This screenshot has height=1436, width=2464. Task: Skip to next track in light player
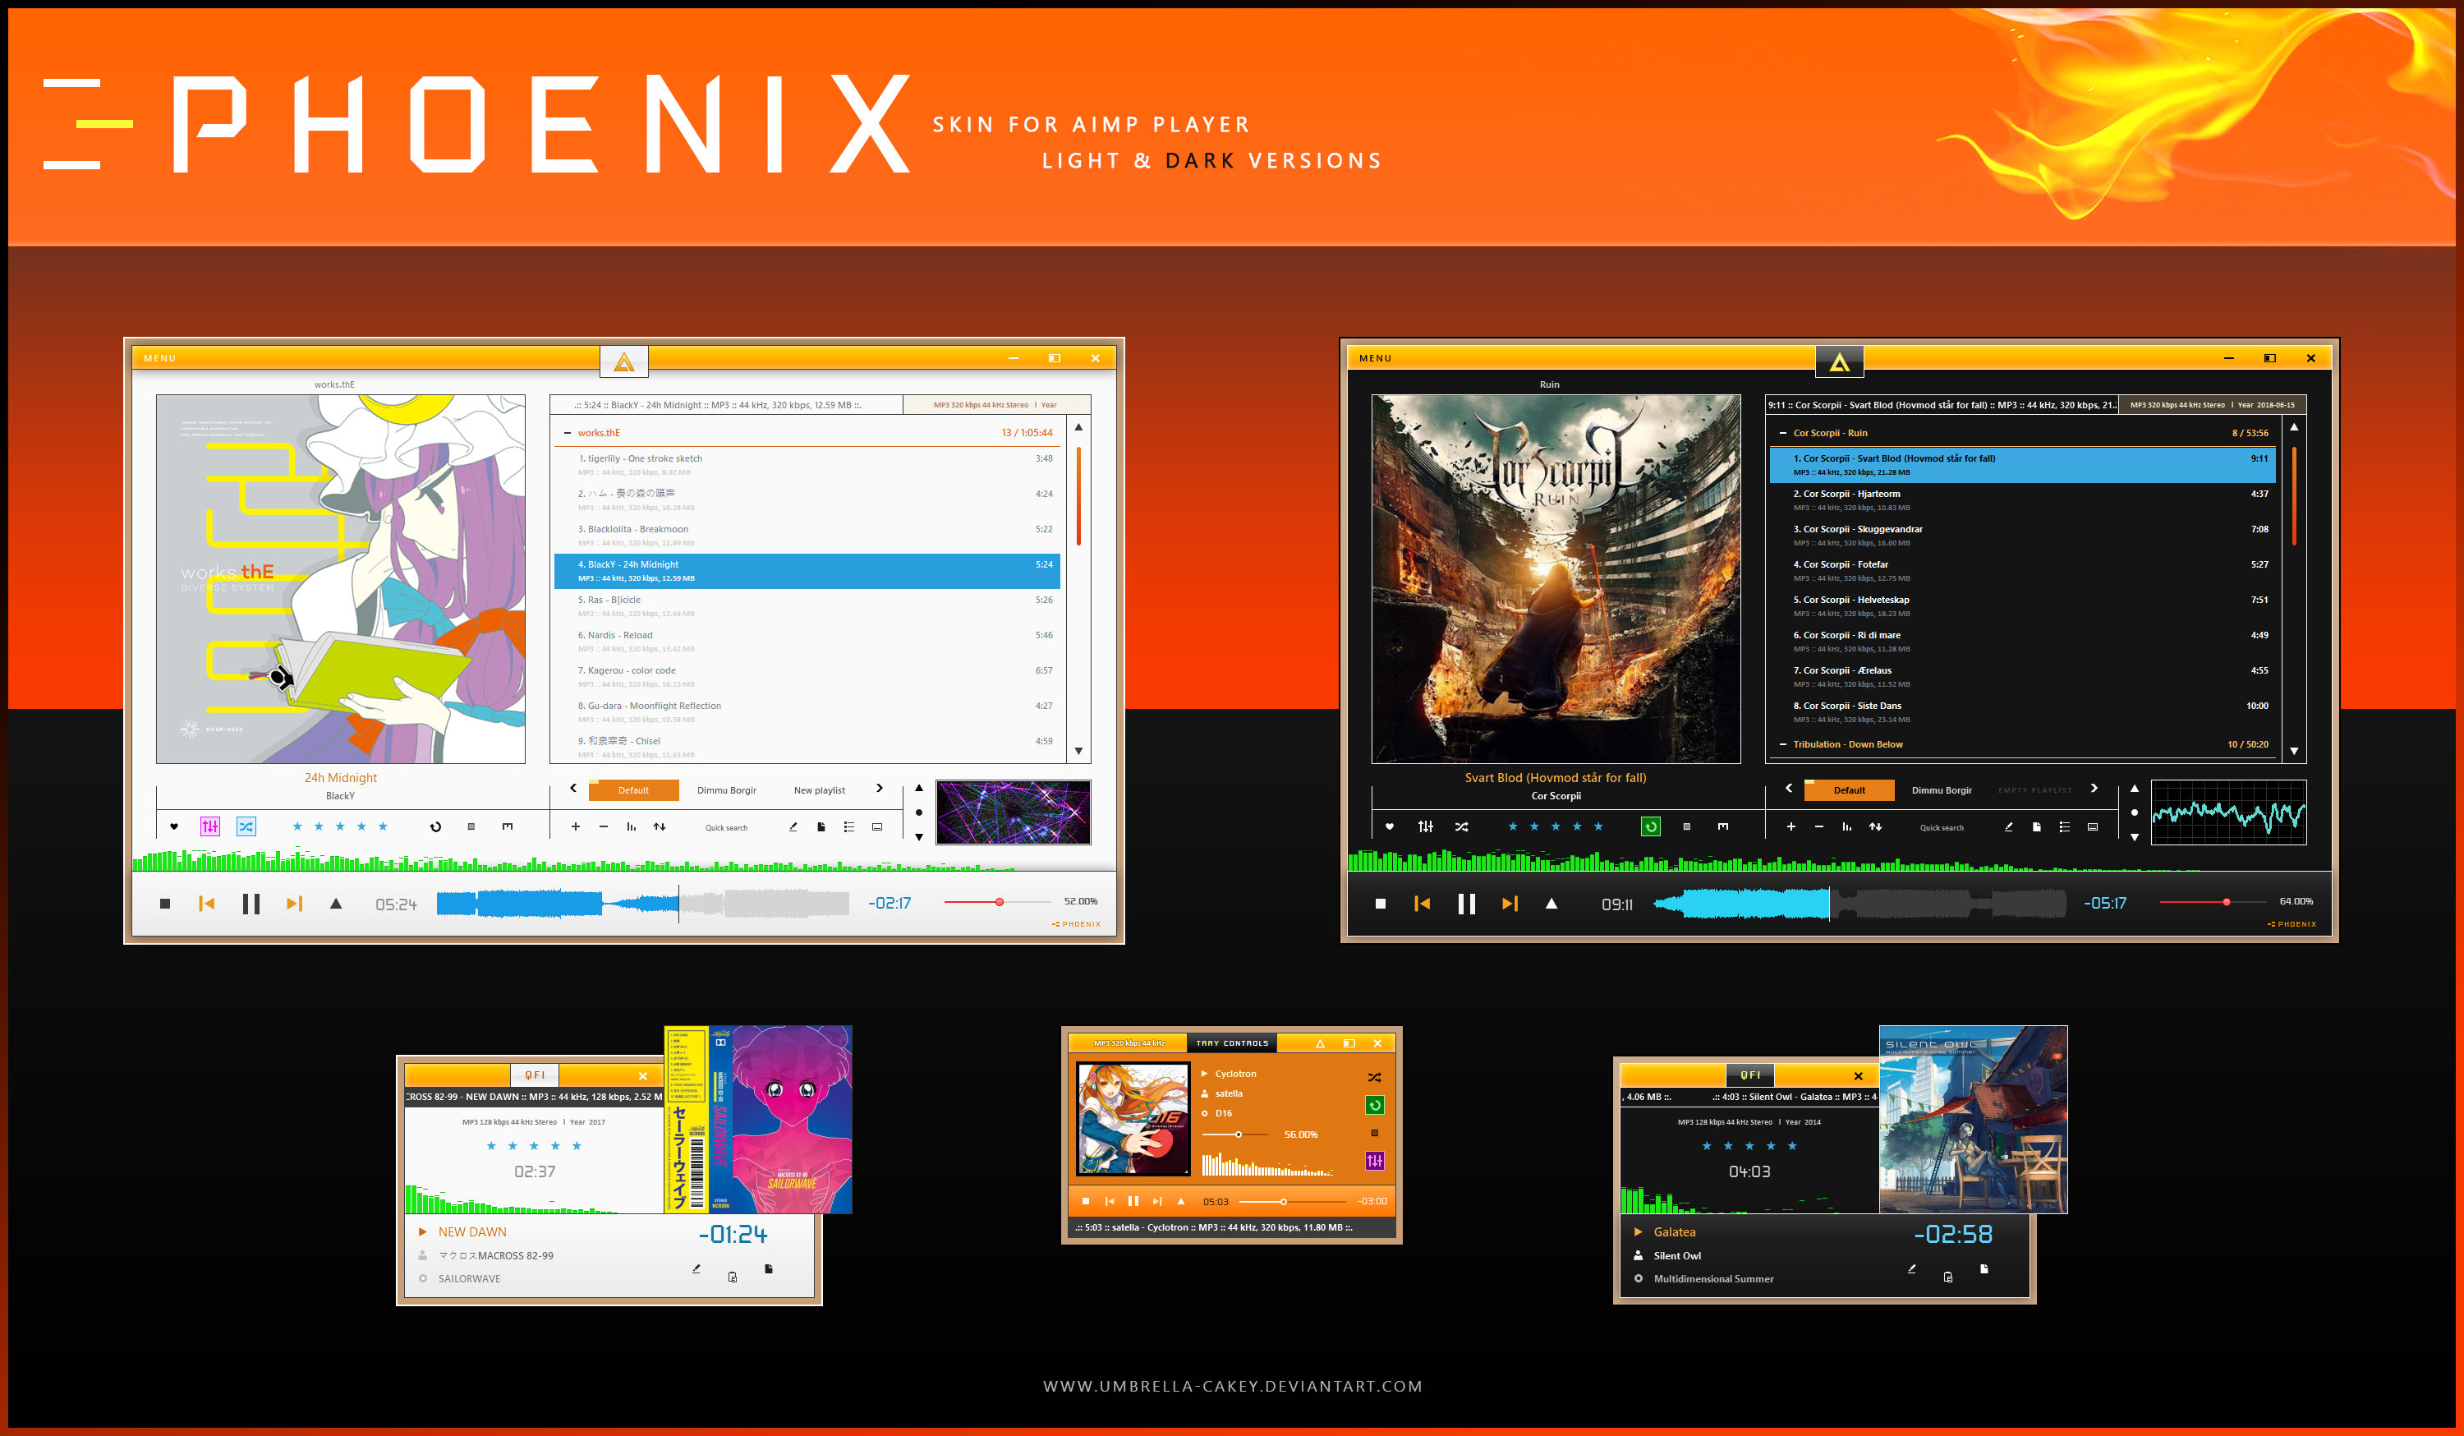[294, 904]
